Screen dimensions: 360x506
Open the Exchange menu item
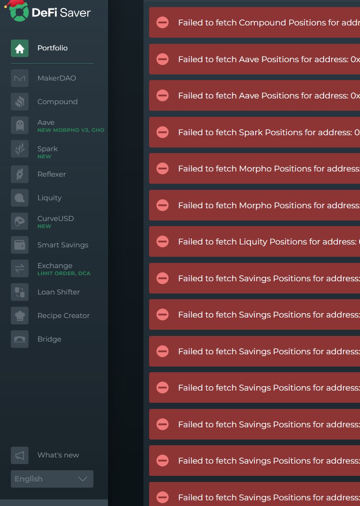[55, 266]
